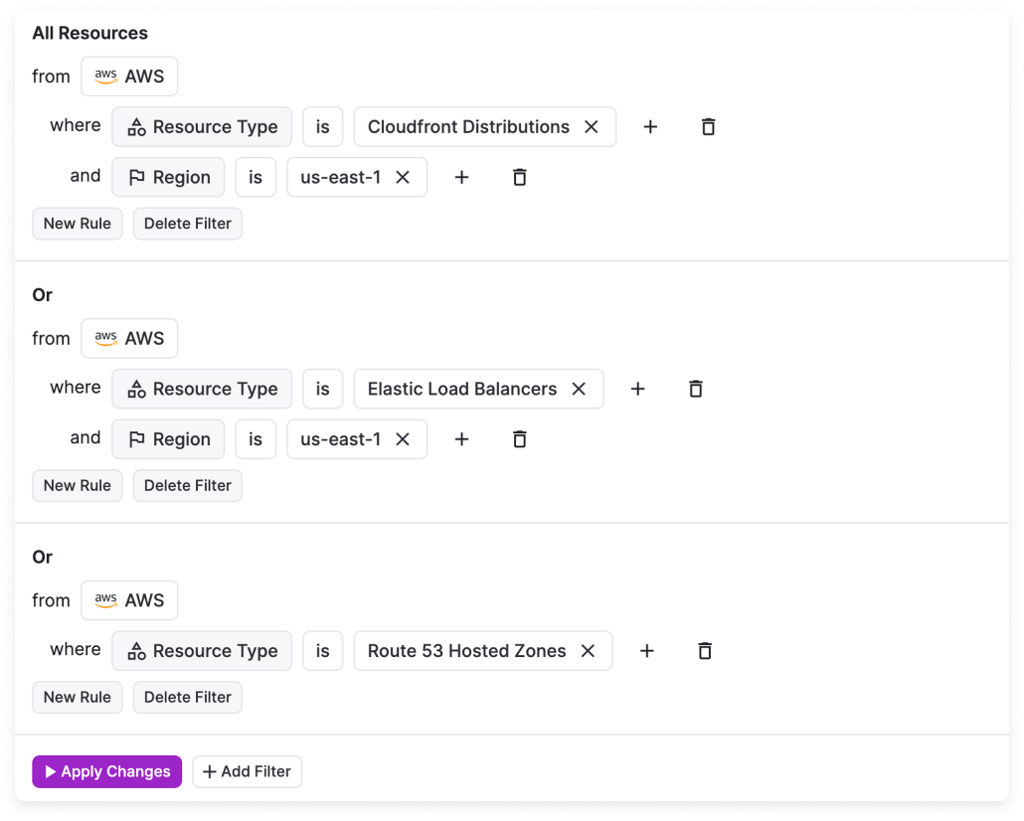The height and width of the screenshot is (821, 1024).
Task: Open the AWS source selector in third filter
Action: click(x=129, y=600)
